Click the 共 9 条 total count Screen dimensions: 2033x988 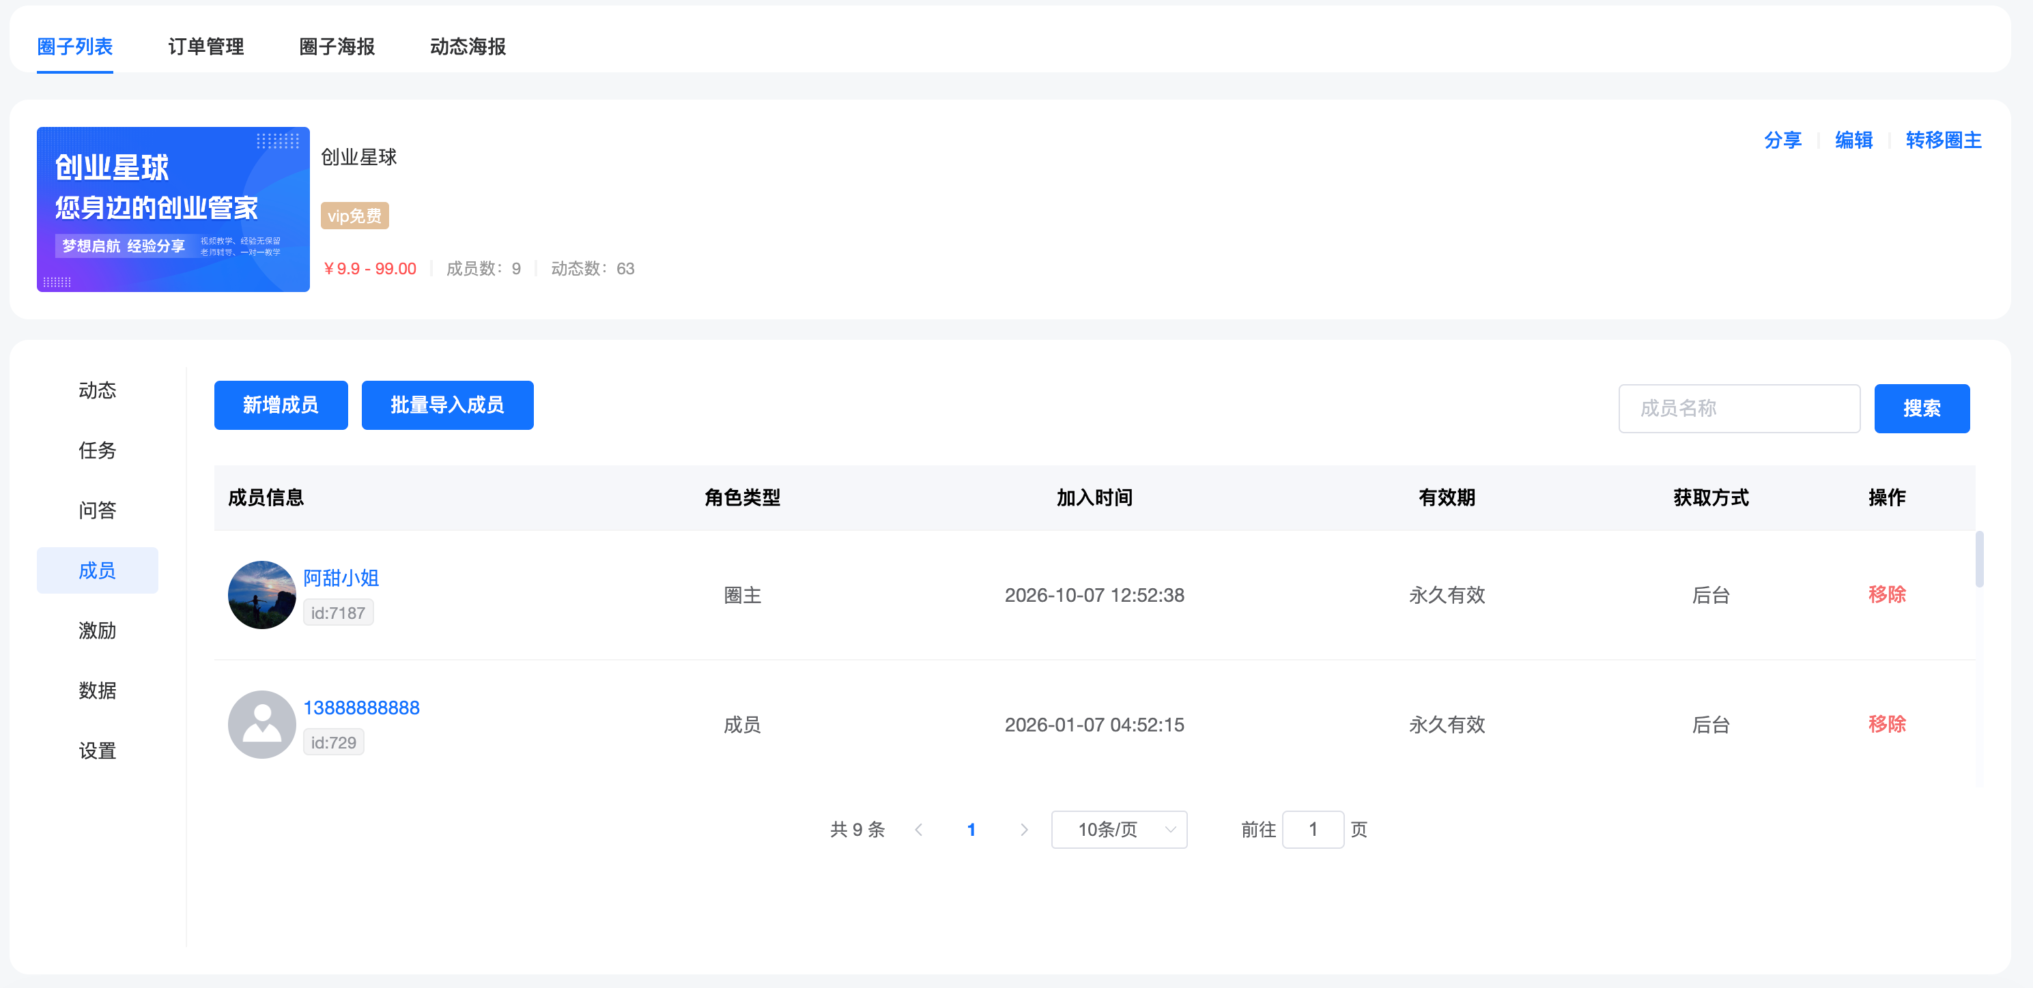858,830
